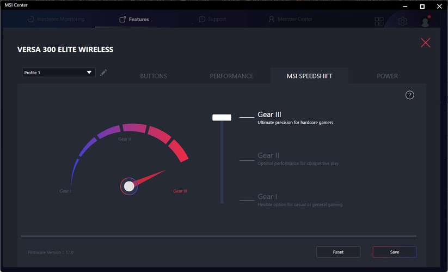Click the help question mark icon

tap(410, 95)
